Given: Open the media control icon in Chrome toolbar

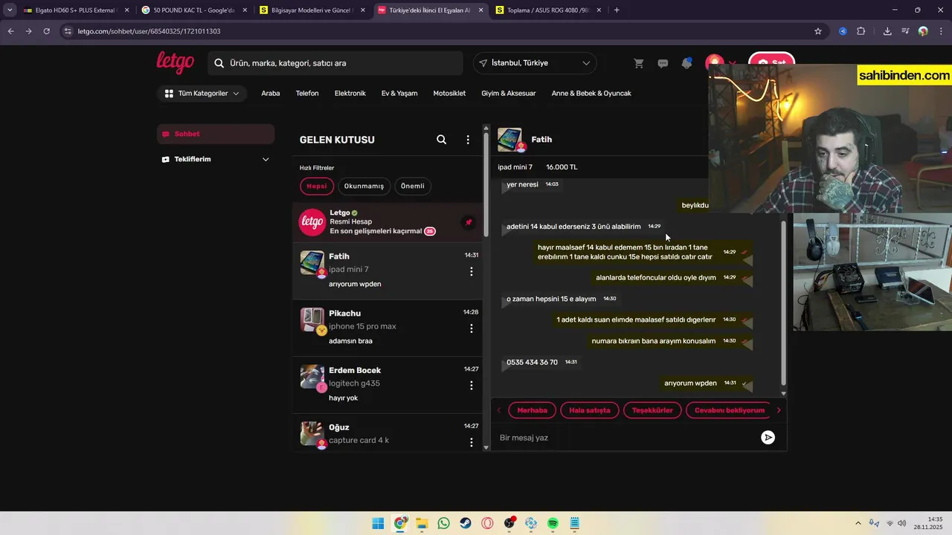Looking at the screenshot, I should (x=905, y=31).
